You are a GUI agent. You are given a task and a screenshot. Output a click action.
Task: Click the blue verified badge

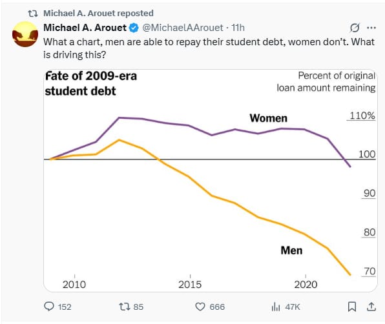click(134, 28)
